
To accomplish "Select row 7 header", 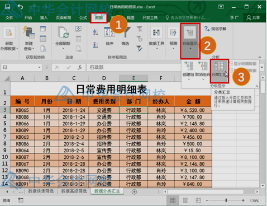I will click(5, 137).
